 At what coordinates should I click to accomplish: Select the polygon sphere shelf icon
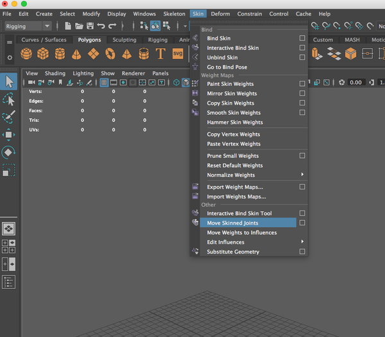[x=26, y=53]
